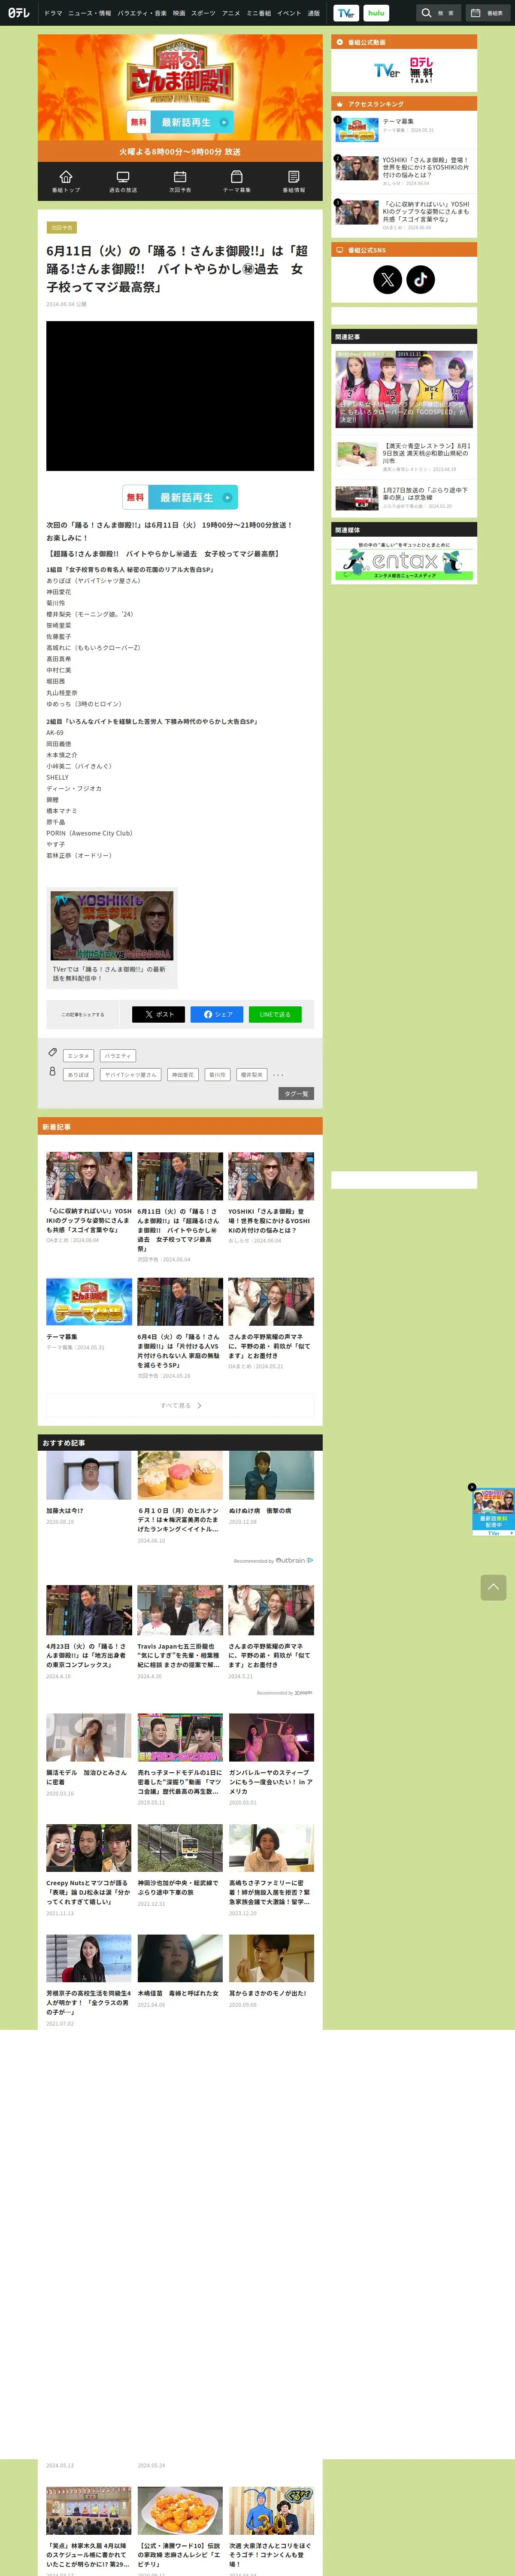Image resolution: width=515 pixels, height=2576 pixels.
Task: Click the TikTok round icon in 番組公式SNS
Action: click(x=421, y=279)
